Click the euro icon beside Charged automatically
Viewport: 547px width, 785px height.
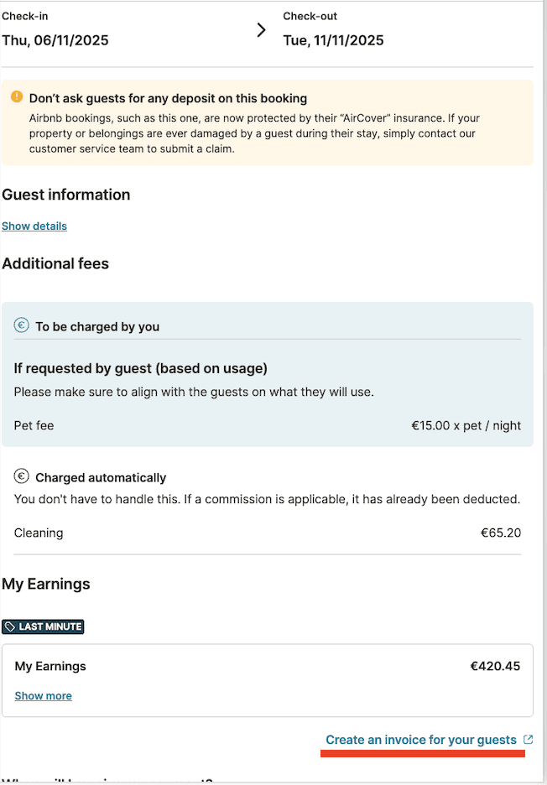[x=22, y=476]
